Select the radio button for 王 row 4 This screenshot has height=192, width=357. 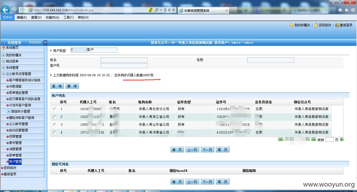pyautogui.click(x=55, y=133)
